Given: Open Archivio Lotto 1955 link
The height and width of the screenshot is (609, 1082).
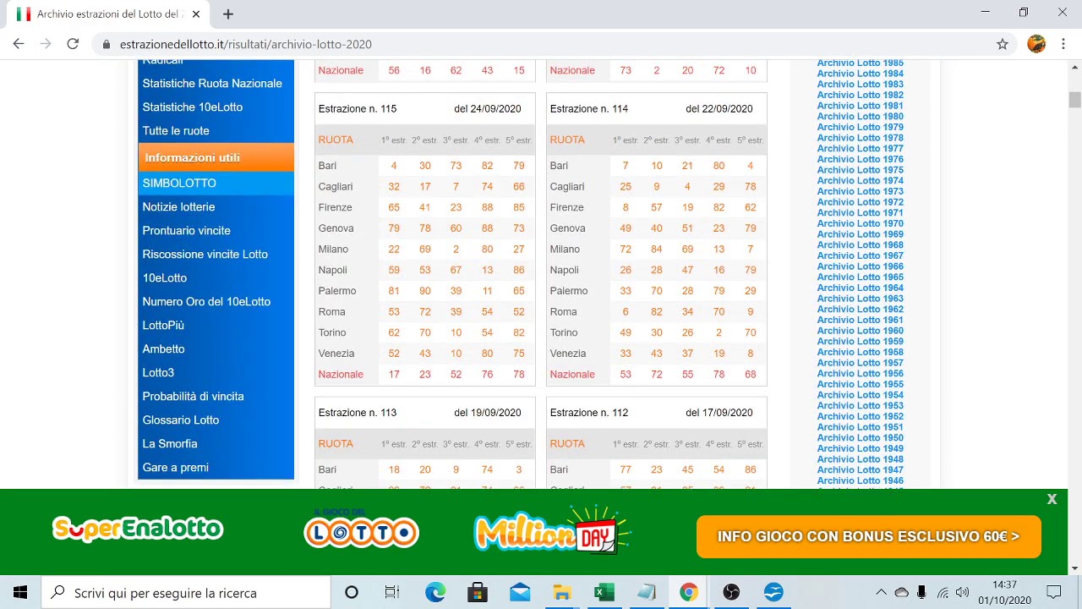Looking at the screenshot, I should [860, 384].
